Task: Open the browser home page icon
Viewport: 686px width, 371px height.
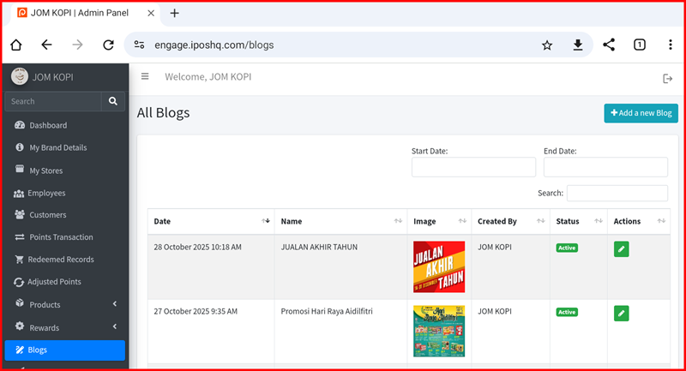Action: tap(15, 45)
